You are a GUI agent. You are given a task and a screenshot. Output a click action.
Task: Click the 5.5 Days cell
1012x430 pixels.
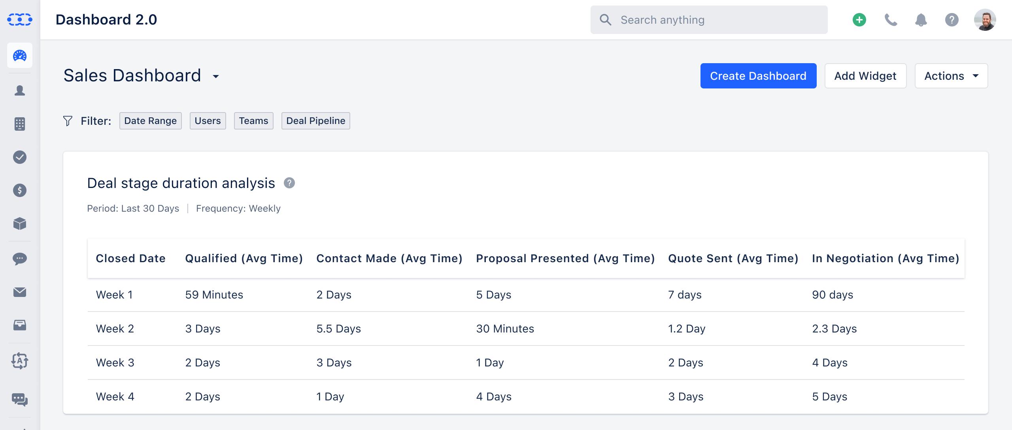(339, 329)
